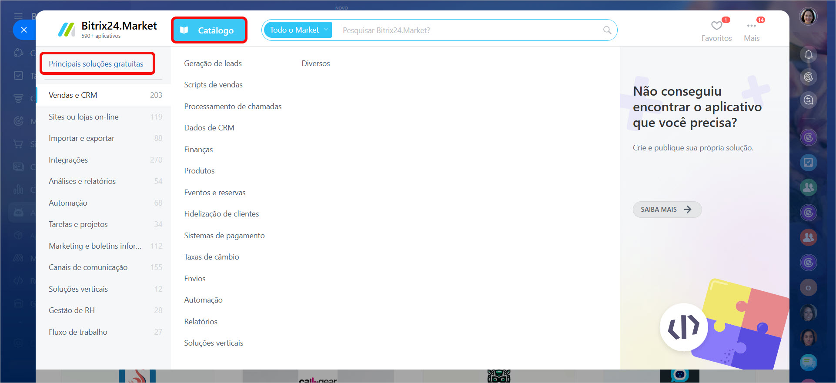Click the hamburger menu icon at top left
Image resolution: width=836 pixels, height=383 pixels.
click(18, 16)
